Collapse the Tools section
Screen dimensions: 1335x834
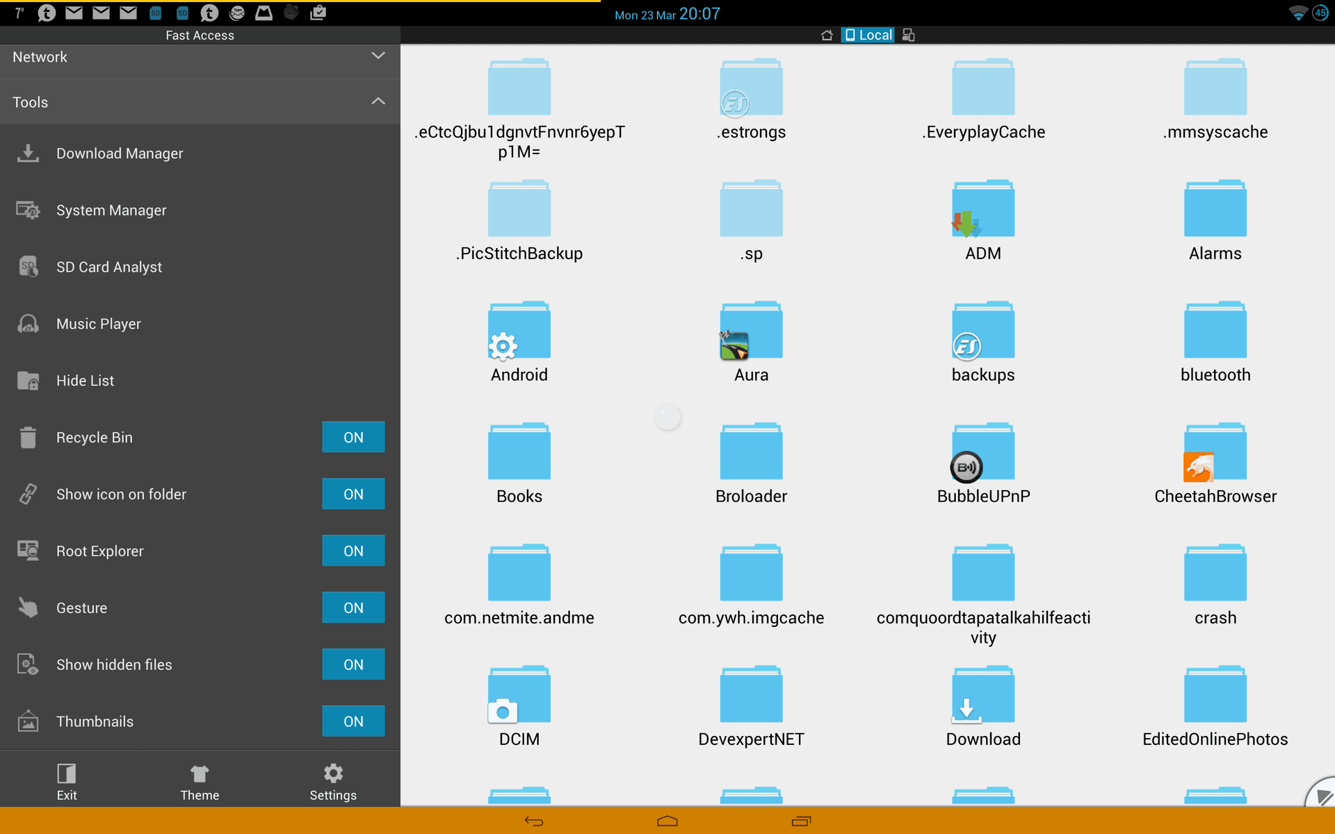(x=200, y=102)
